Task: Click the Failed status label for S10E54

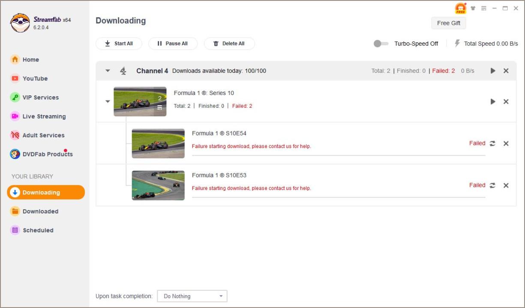Action: click(x=477, y=143)
